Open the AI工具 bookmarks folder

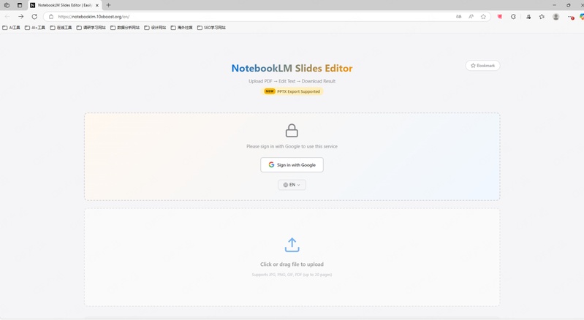click(11, 28)
